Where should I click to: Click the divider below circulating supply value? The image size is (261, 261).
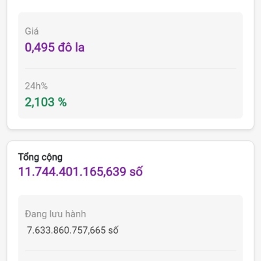130,251
